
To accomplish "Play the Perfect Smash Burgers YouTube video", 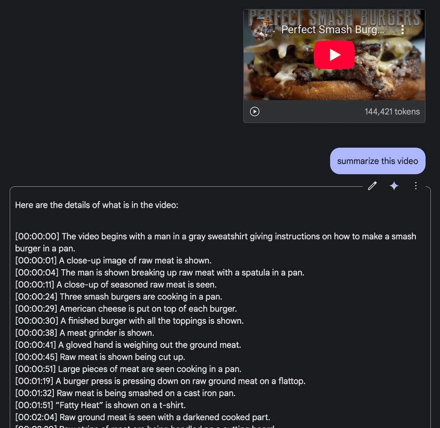I will click(x=334, y=55).
